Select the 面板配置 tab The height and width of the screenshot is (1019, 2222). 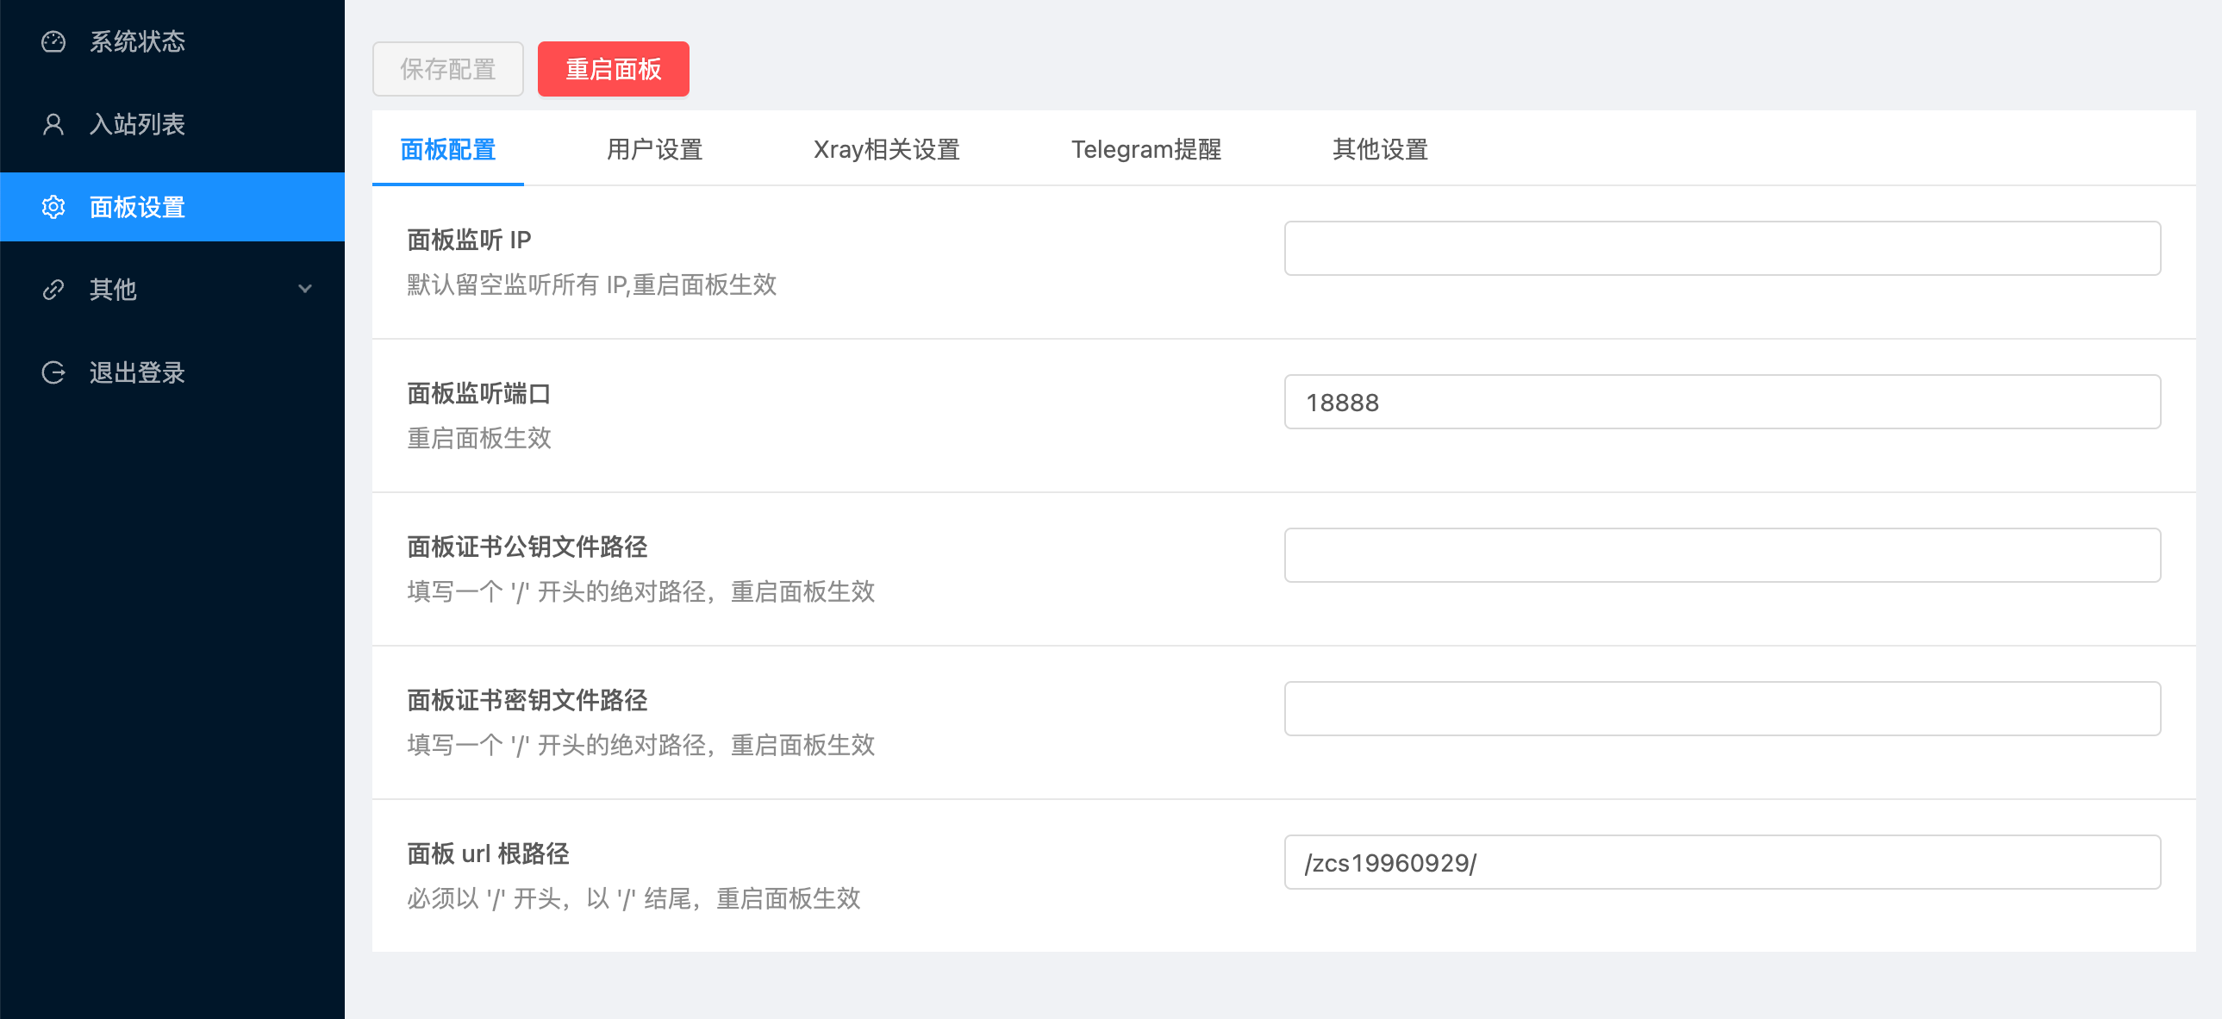pyautogui.click(x=447, y=149)
